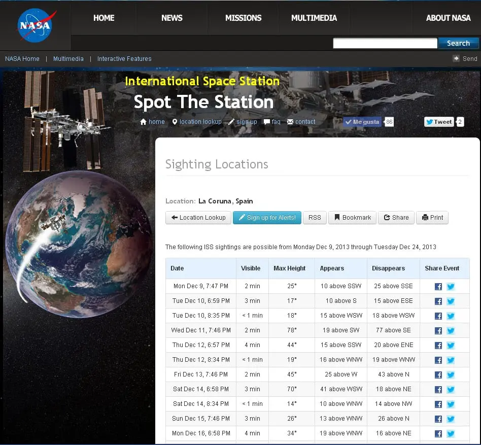Follow Interactive Features breadcrumb link
Viewport: 481px width, 445px height.
(x=124, y=59)
